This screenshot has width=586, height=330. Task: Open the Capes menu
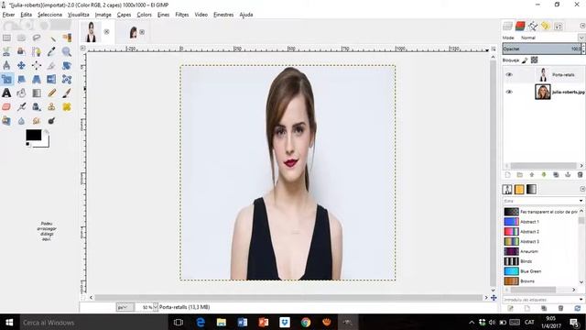coord(124,15)
